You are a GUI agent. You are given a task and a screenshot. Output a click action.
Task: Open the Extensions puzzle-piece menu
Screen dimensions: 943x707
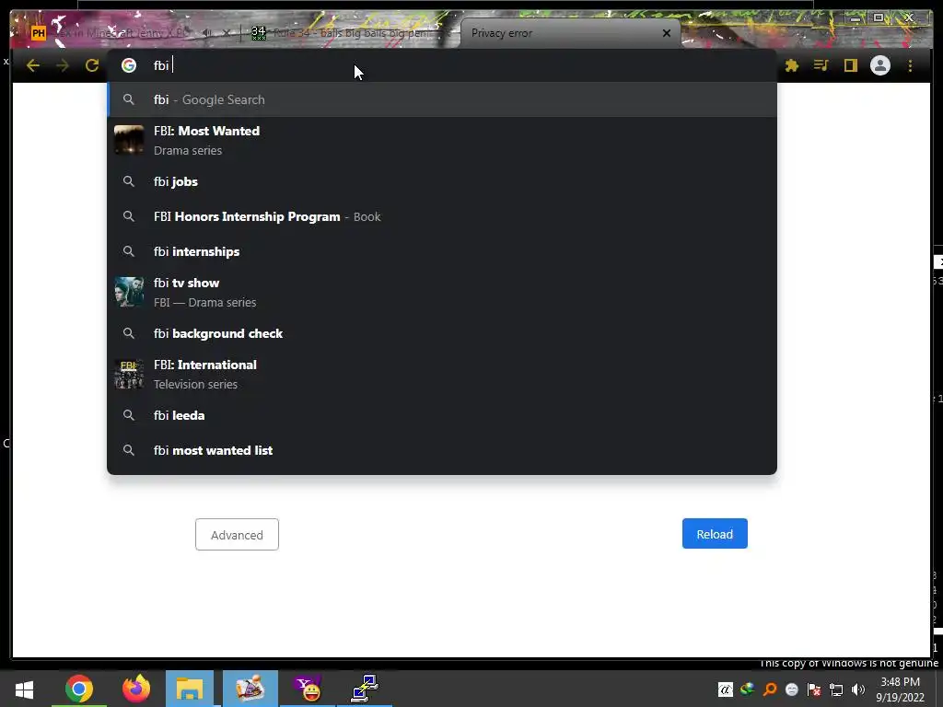[x=791, y=65]
